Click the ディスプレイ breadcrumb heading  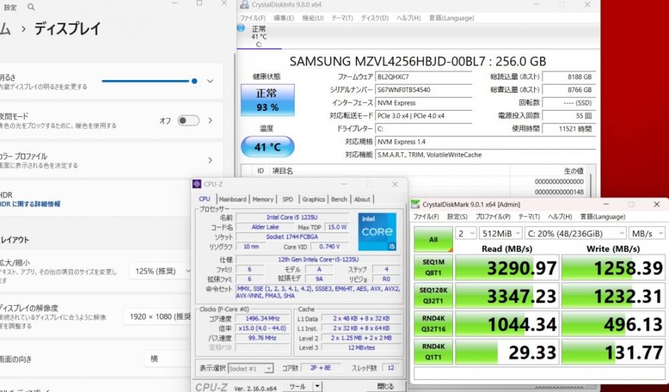67,29
